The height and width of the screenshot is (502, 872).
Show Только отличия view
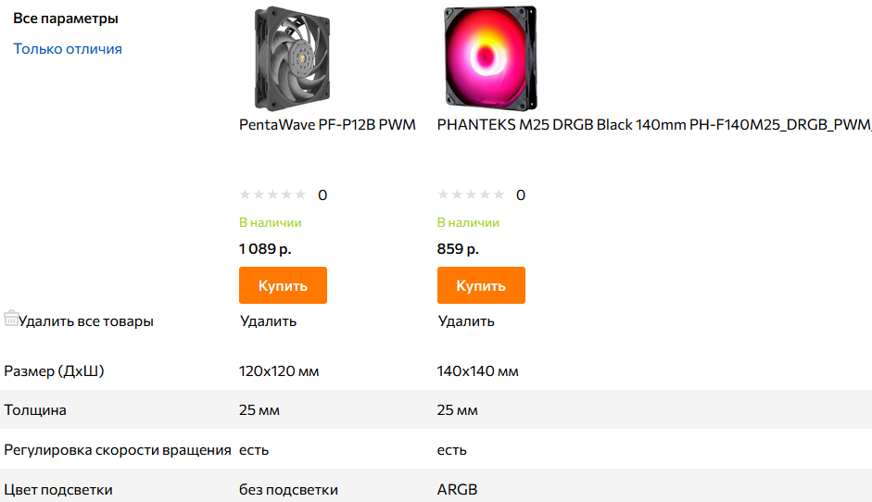click(x=68, y=49)
